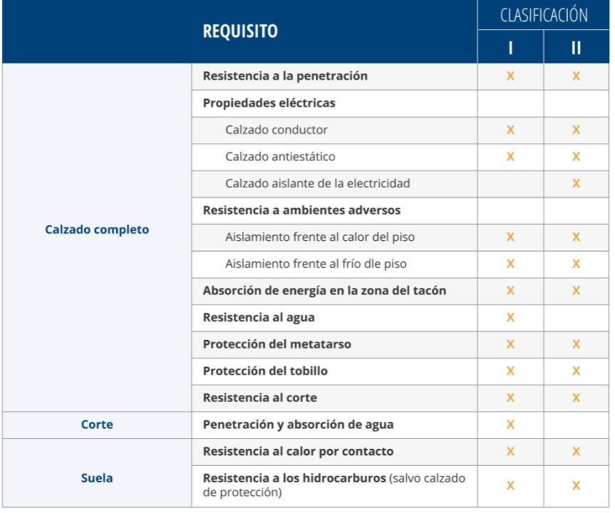Select the class II column header

576,48
